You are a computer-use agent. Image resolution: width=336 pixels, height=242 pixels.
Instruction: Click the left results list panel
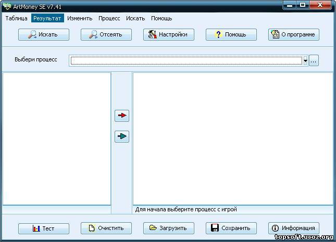click(x=57, y=139)
